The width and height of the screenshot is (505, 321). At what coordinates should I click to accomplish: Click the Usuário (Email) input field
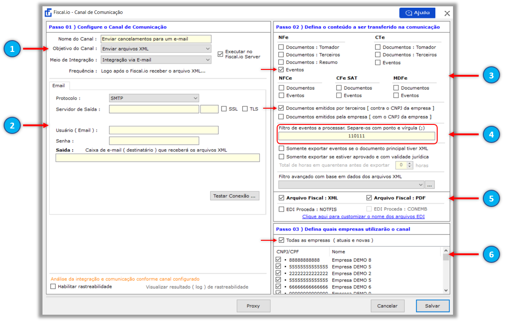(164, 130)
